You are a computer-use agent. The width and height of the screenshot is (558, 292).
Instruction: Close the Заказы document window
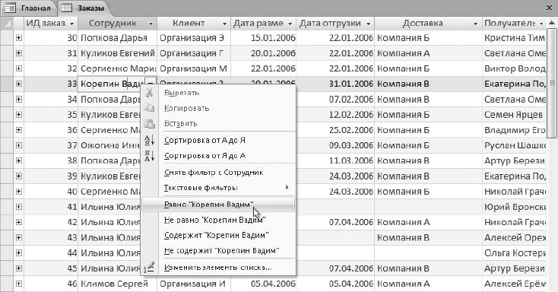549,7
